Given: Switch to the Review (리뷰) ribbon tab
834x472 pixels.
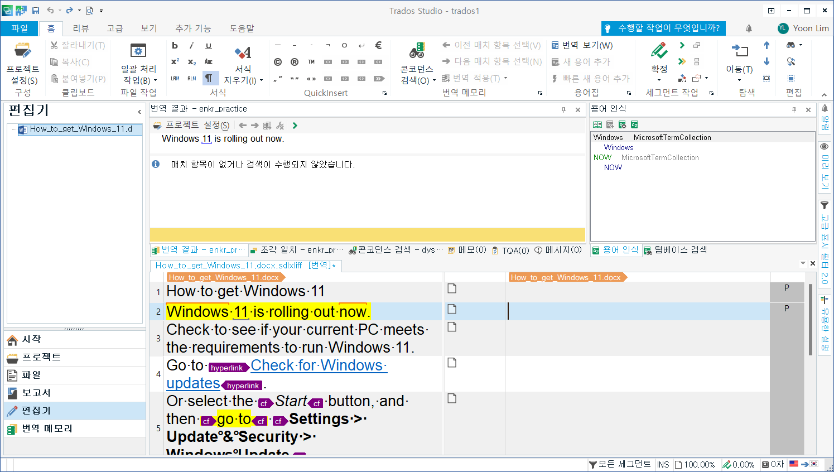Looking at the screenshot, I should point(81,28).
